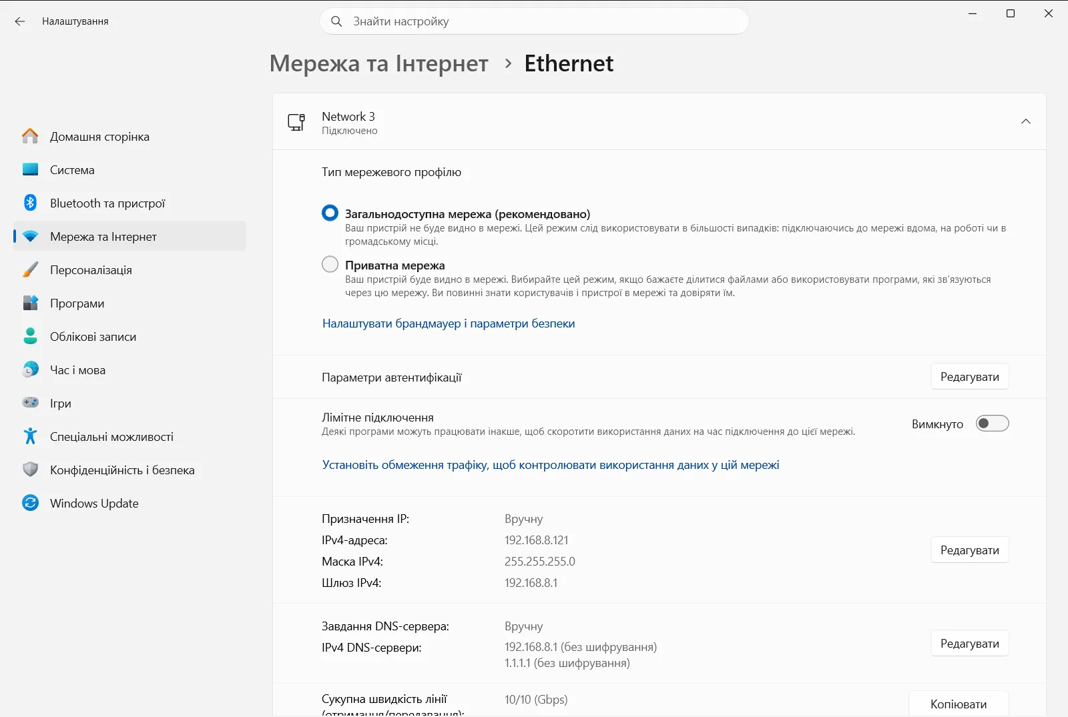This screenshot has height=717, width=1068.
Task: Click the Personalization paintbrush icon
Action: pyautogui.click(x=30, y=269)
